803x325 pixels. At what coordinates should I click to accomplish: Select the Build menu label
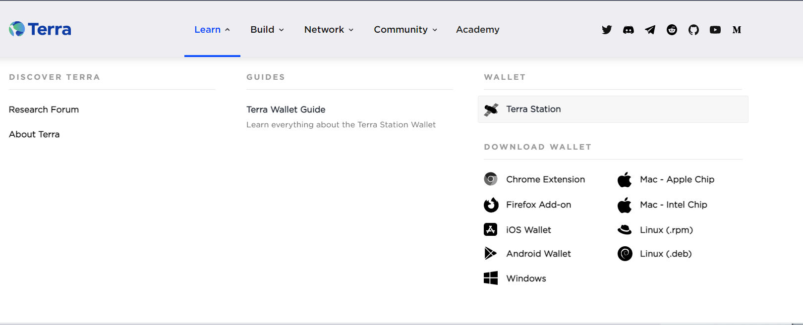coord(262,30)
